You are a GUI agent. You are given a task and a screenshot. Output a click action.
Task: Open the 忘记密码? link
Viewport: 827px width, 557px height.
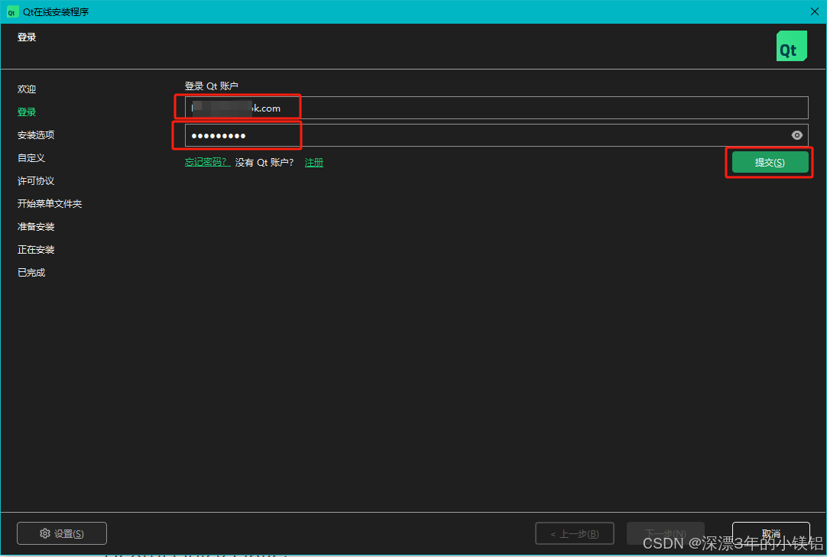(x=207, y=163)
